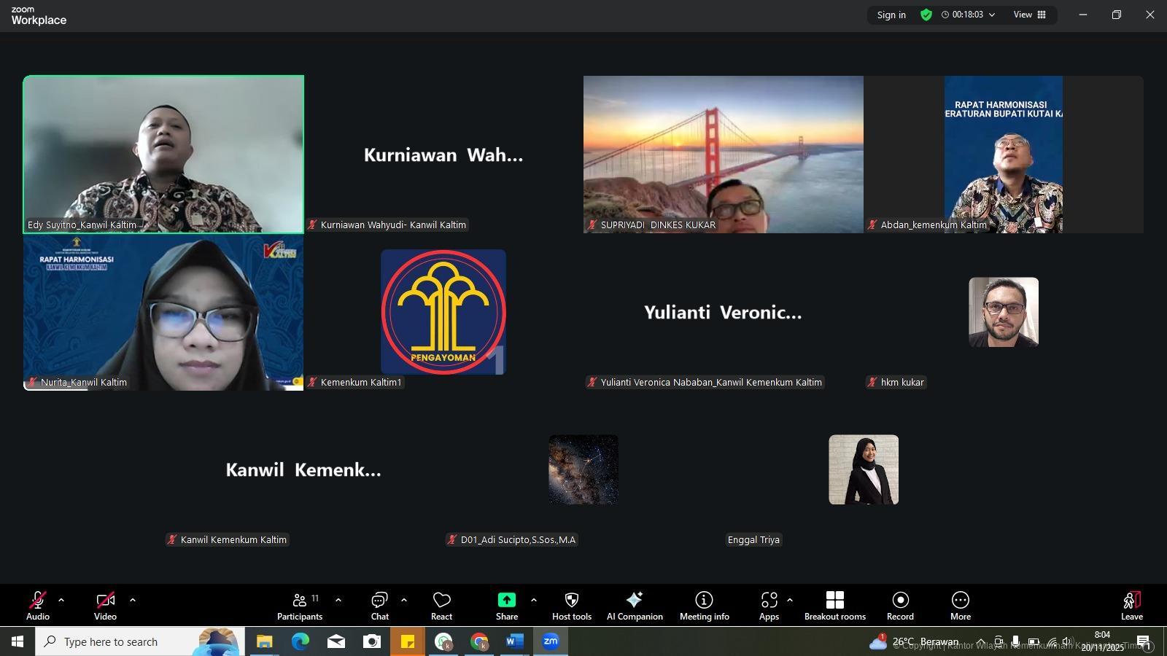Open the More options menu
1167x656 pixels.
click(960, 605)
